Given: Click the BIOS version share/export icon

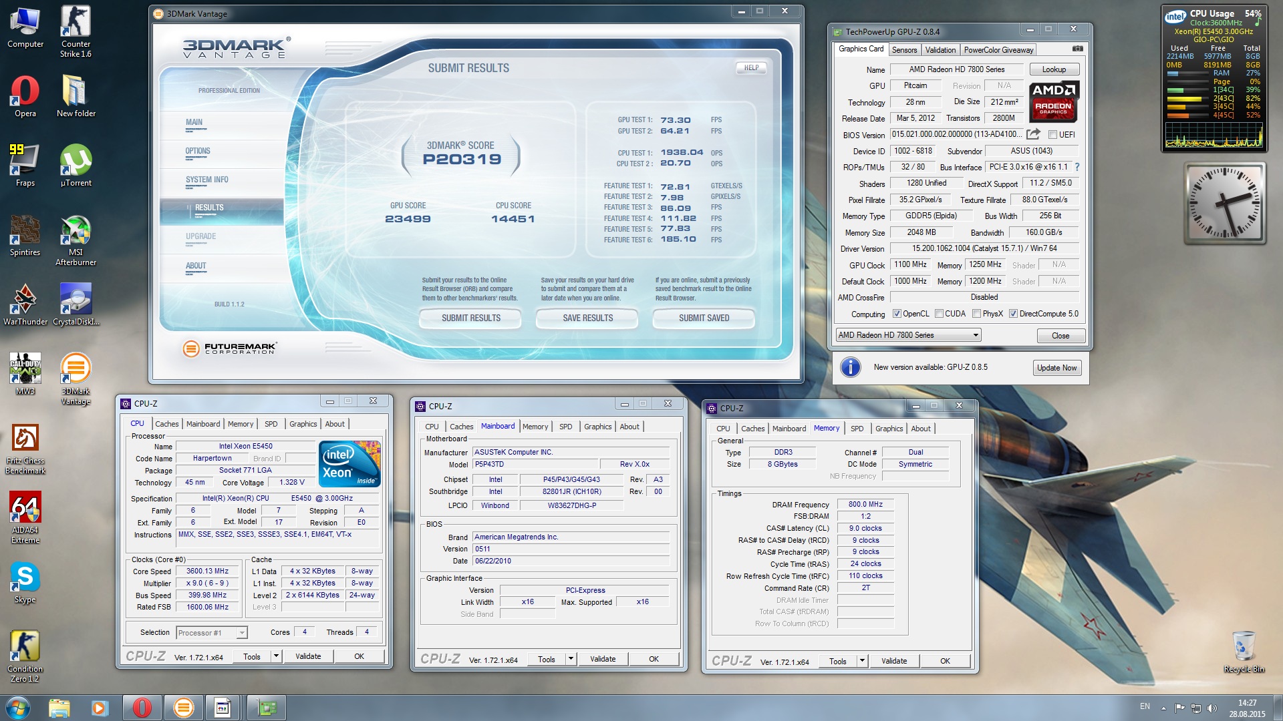Looking at the screenshot, I should pos(1033,134).
